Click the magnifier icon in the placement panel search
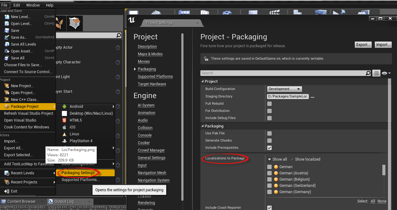The image size is (397, 210). click(x=118, y=35)
